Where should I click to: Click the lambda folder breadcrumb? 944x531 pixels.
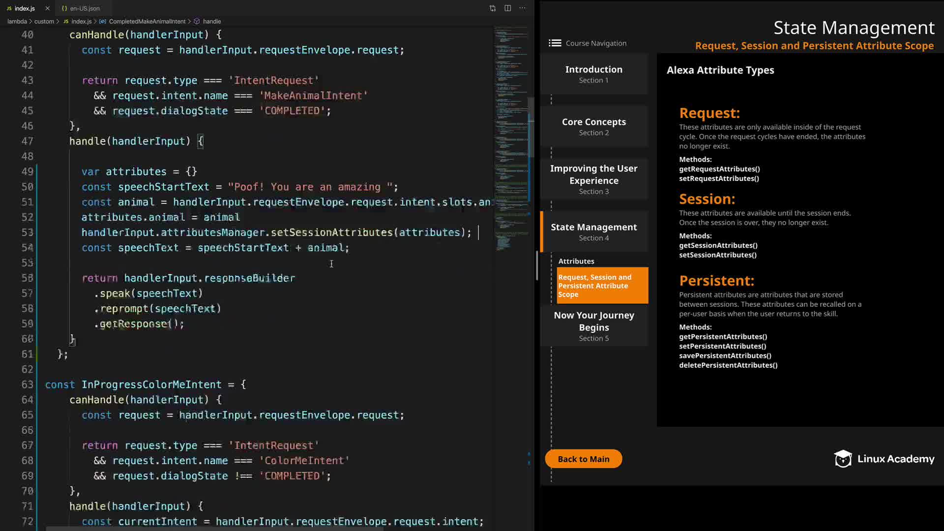coord(17,22)
